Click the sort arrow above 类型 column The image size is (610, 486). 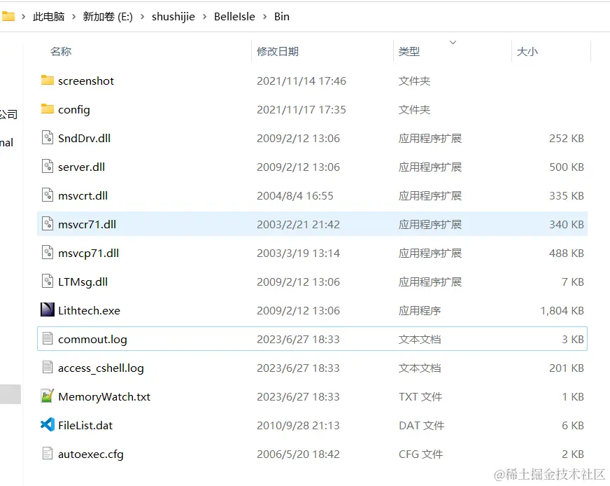pos(453,42)
